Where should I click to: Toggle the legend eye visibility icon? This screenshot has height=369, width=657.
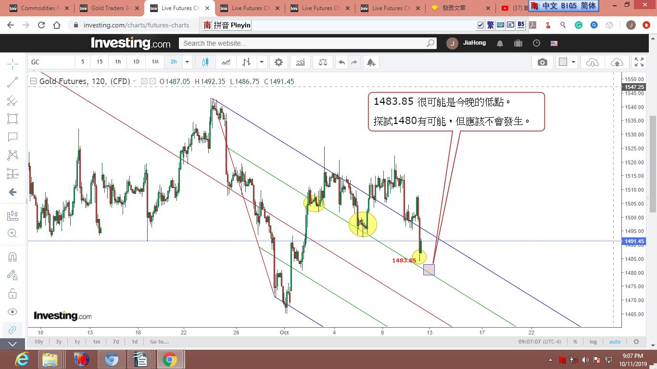(144, 82)
